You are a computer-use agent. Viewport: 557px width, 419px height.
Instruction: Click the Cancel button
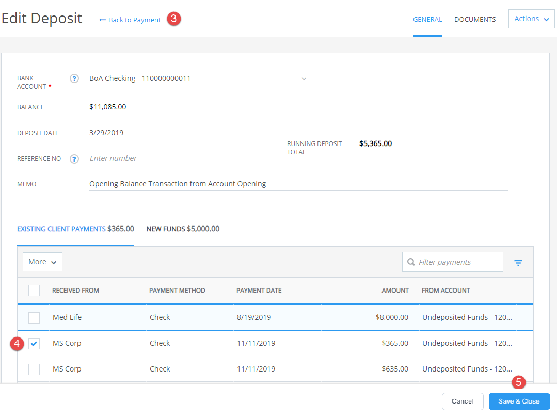pos(463,401)
